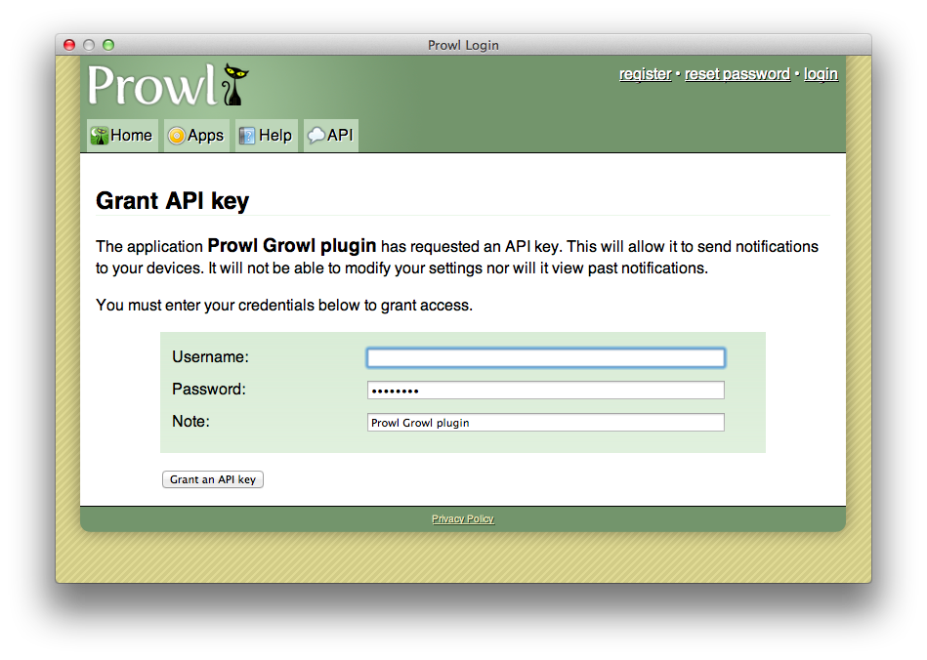Zoom the Prowl Login window

pyautogui.click(x=108, y=45)
